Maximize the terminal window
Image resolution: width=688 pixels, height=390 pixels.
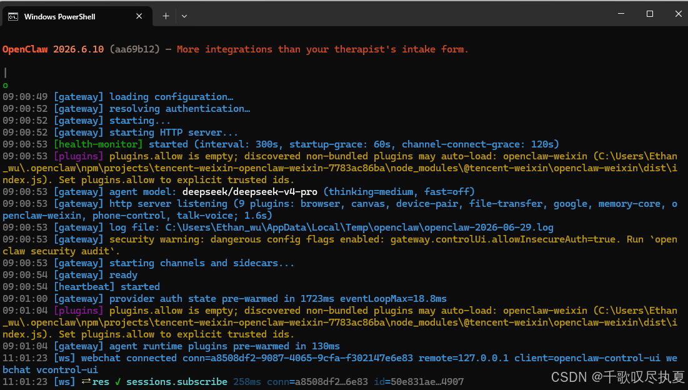(x=650, y=14)
